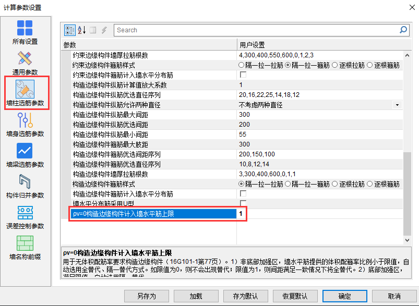Click scrollbar down arrow in parameter list

click(407, 240)
